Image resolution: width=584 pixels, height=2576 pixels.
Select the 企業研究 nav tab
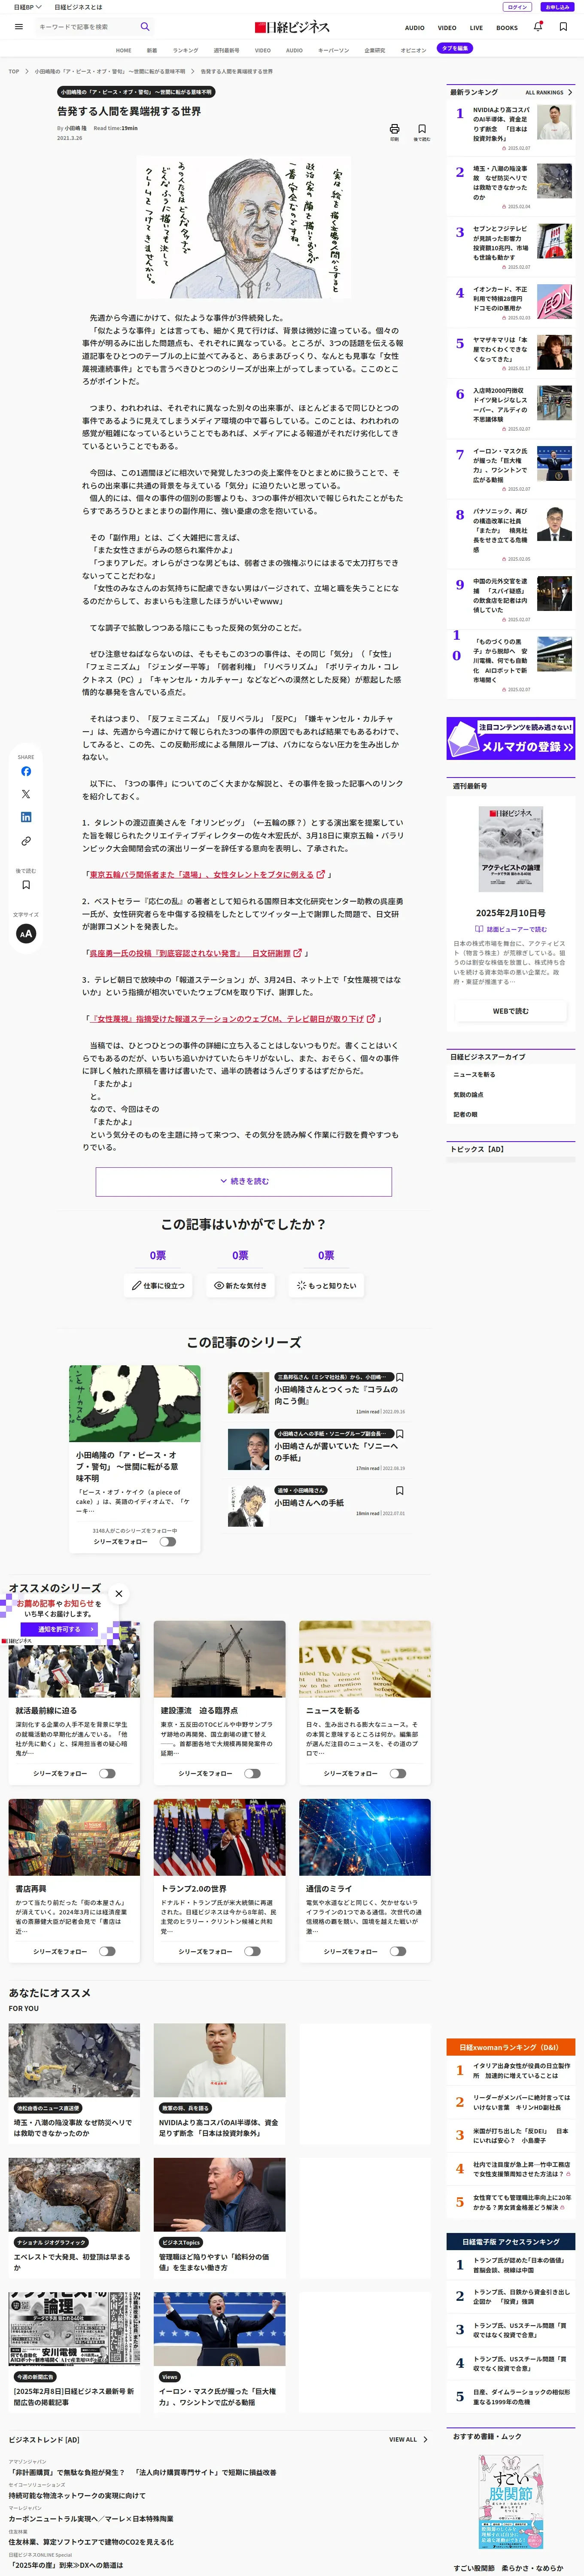pyautogui.click(x=374, y=50)
